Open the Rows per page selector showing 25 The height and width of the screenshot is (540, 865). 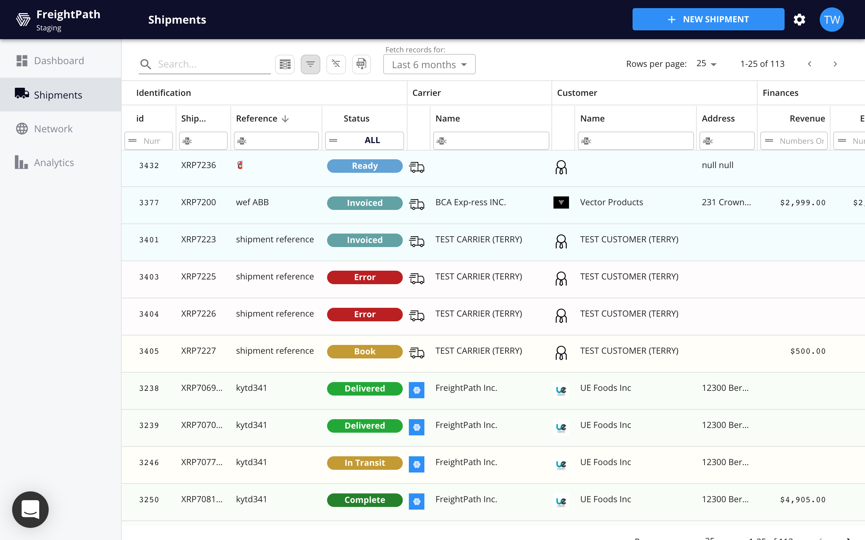pyautogui.click(x=706, y=63)
